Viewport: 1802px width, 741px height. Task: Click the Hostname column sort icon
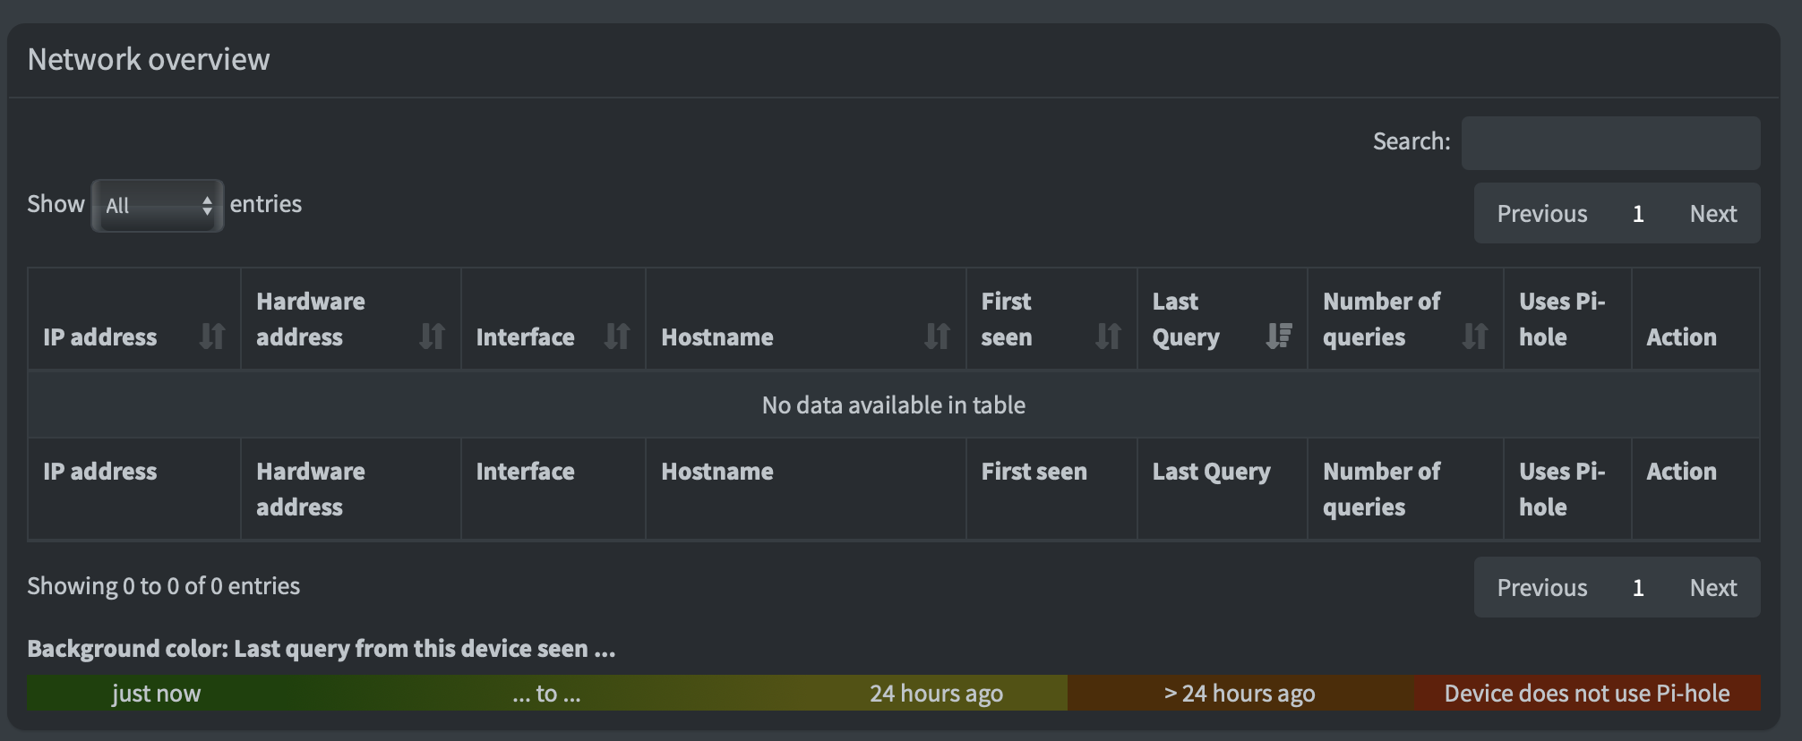[937, 336]
